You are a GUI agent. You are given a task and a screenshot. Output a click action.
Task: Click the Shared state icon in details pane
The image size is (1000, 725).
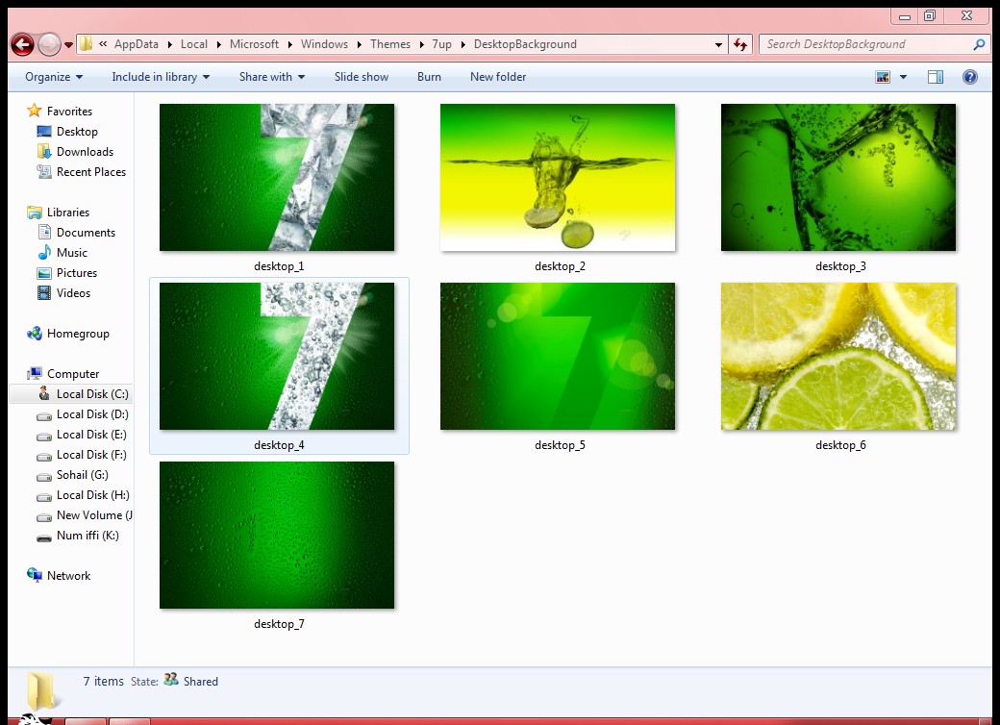click(x=171, y=680)
